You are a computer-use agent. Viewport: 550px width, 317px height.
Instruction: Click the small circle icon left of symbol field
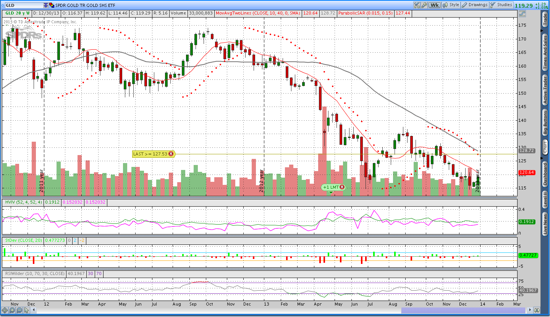(3, 5)
